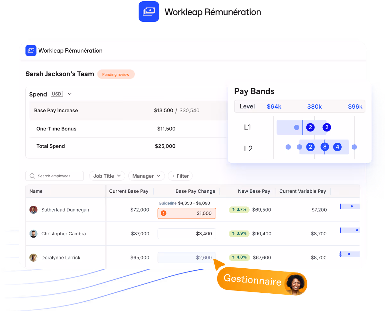This screenshot has height=311, width=385.
Task: Open the Job Title filter dropdown
Action: pyautogui.click(x=107, y=176)
